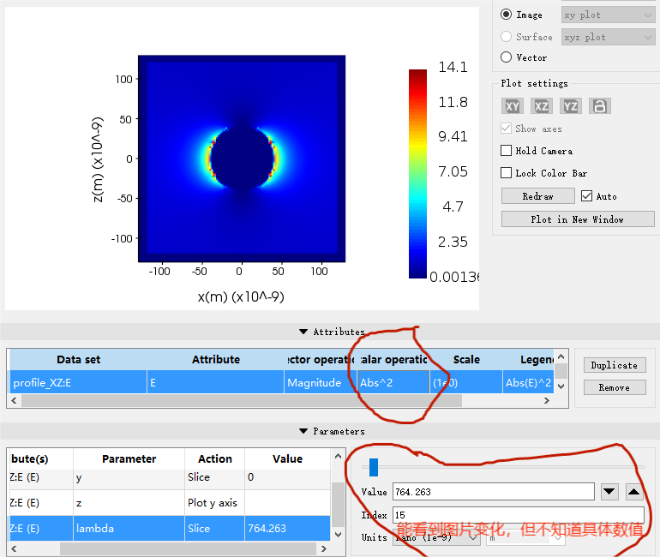Image resolution: width=660 pixels, height=557 pixels.
Task: Switch to the XY camera view icon
Action: coord(513,106)
